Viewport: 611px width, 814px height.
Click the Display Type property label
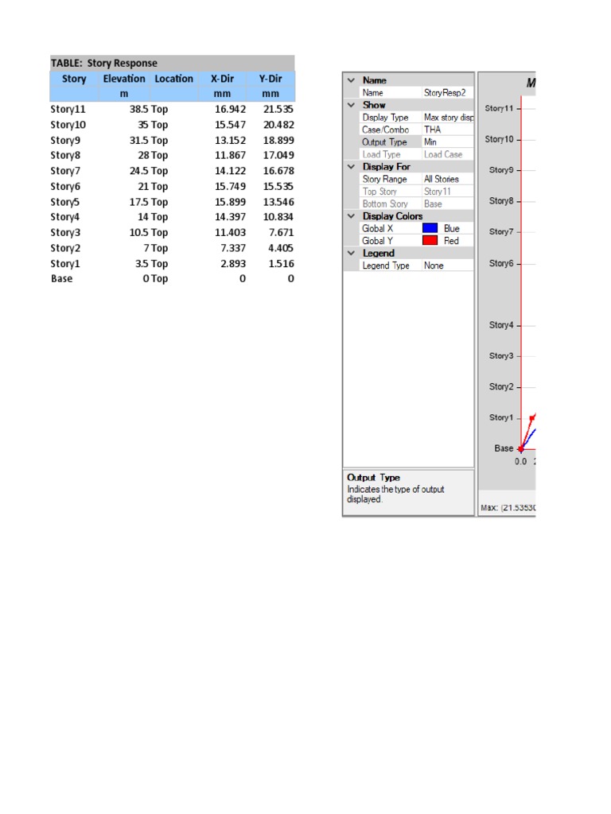(385, 118)
